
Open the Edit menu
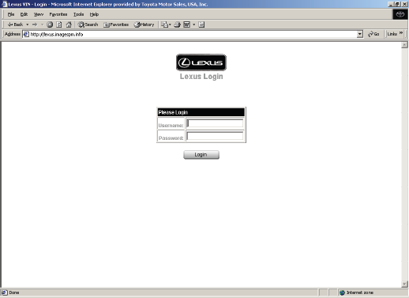pyautogui.click(x=24, y=14)
